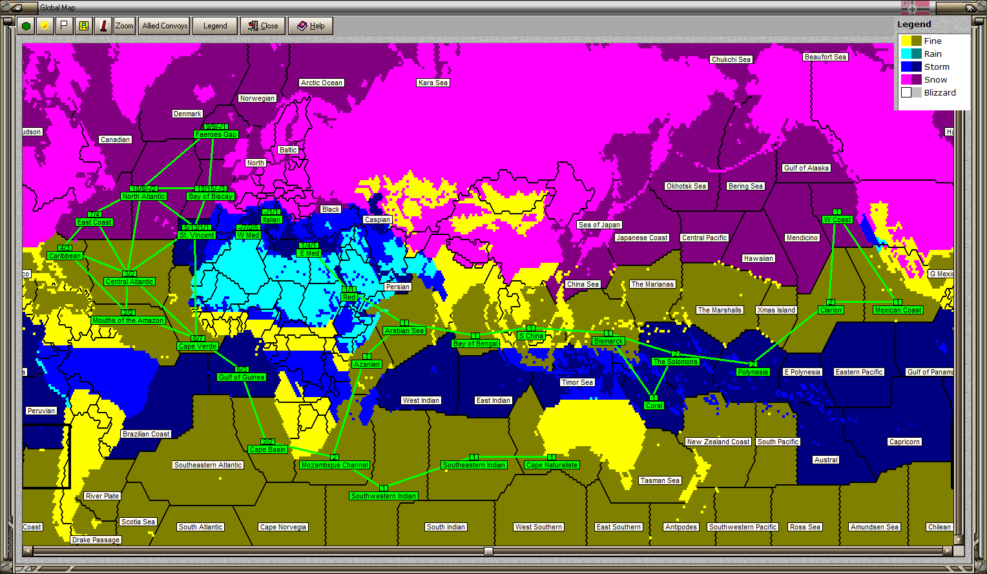The width and height of the screenshot is (987, 574).
Task: Open Help with the book icon
Action: pyautogui.click(x=311, y=26)
